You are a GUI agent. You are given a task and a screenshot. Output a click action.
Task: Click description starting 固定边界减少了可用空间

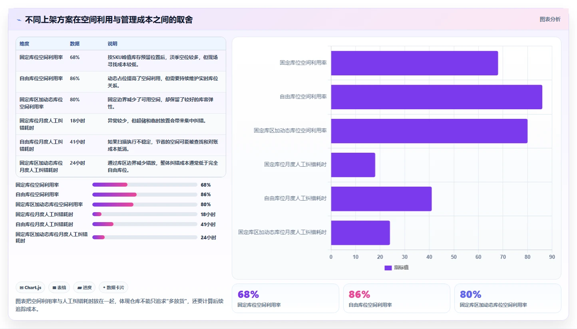pyautogui.click(x=161, y=103)
